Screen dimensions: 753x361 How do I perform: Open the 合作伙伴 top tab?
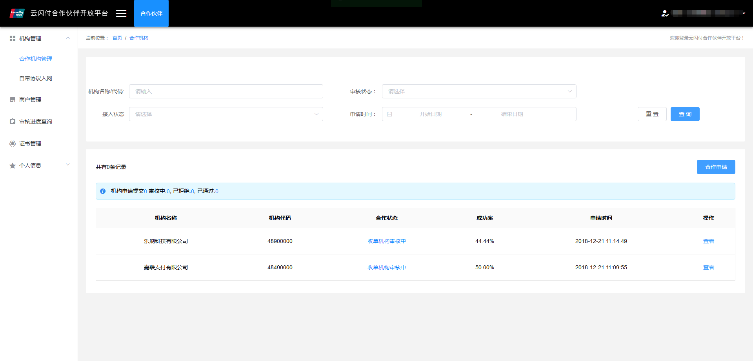(151, 13)
